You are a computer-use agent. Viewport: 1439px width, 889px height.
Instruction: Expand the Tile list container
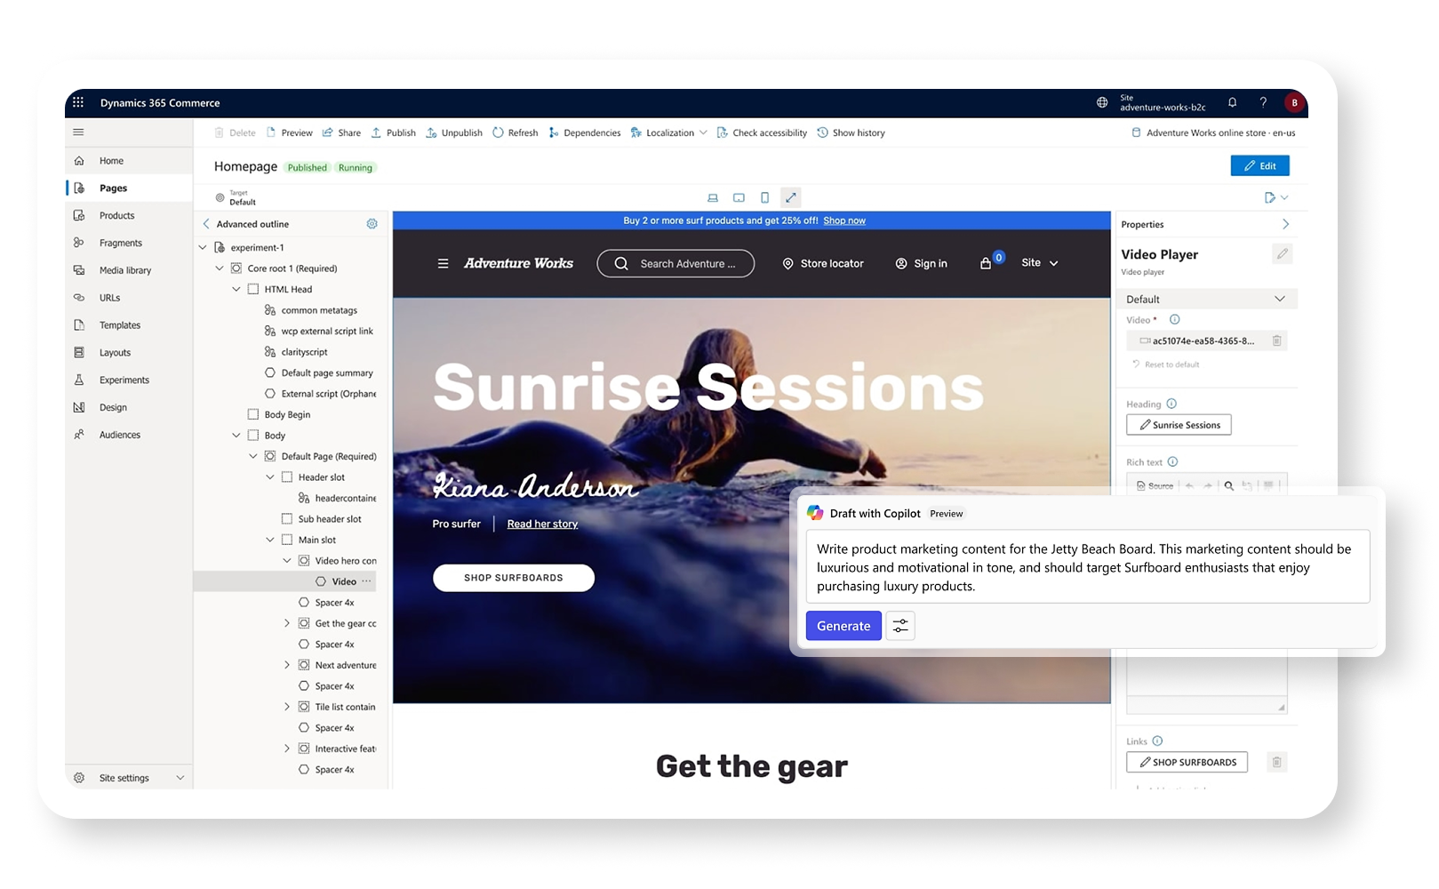[287, 707]
